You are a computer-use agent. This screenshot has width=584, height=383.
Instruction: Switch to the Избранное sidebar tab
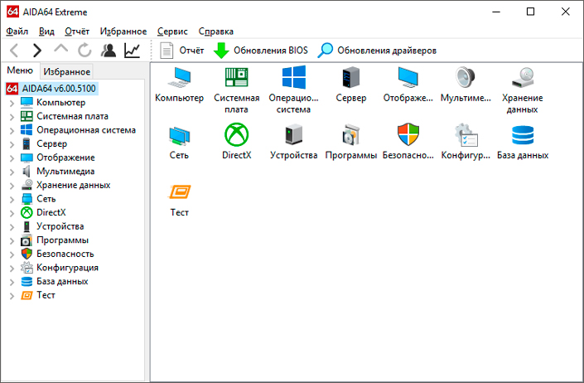click(66, 71)
